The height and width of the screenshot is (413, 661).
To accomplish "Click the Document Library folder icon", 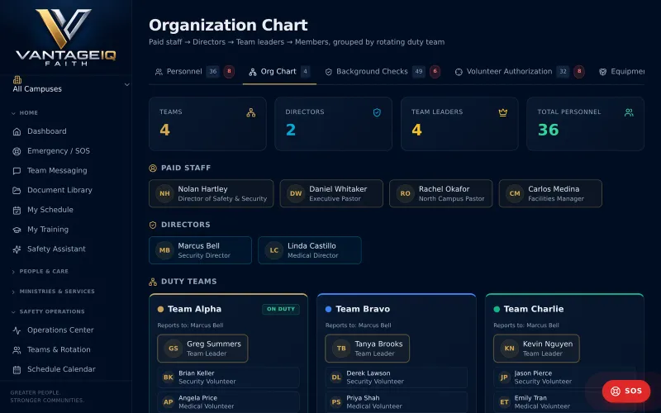I will (x=17, y=191).
